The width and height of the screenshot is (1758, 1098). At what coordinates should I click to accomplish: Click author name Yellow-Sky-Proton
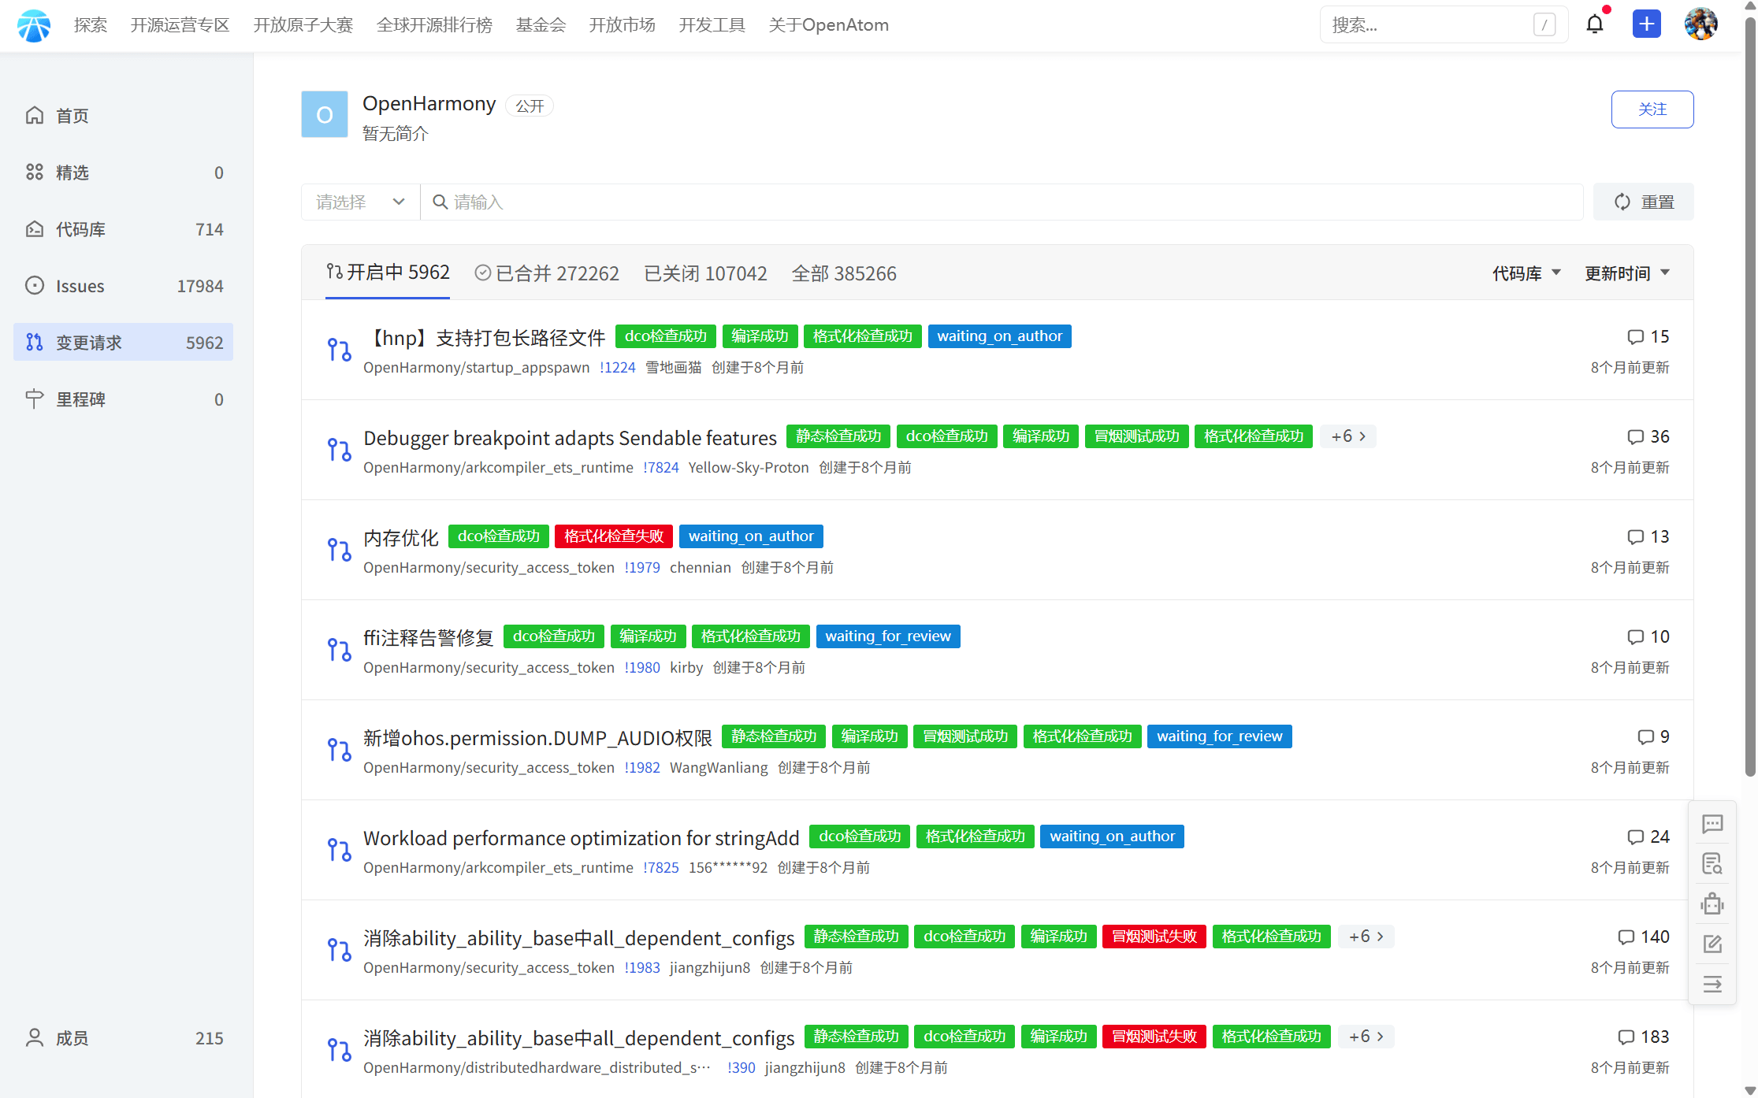click(749, 468)
